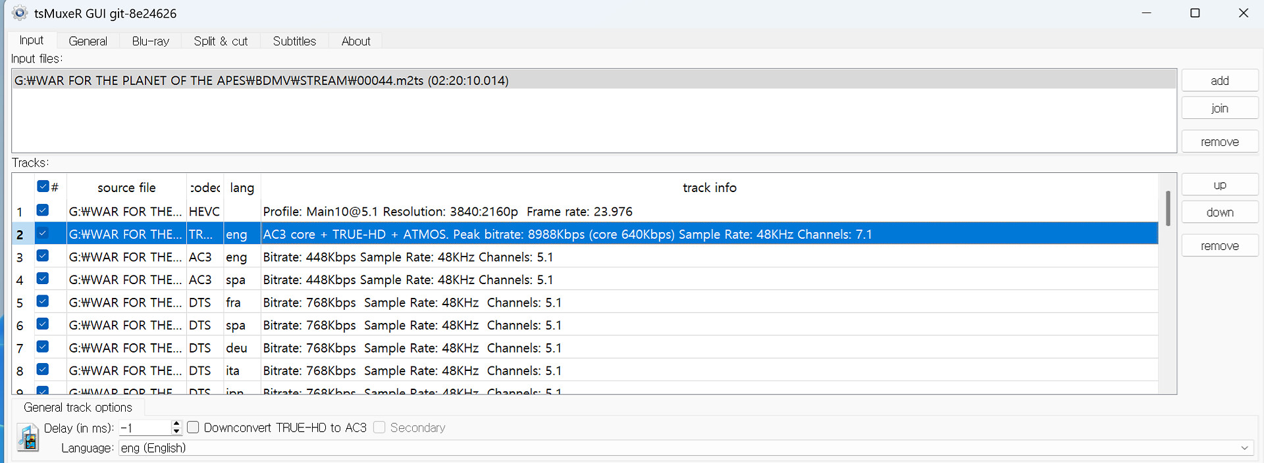Viewport: 1264px width, 463px height.
Task: Enable Downconvert TRUE-HD to AC3
Action: coord(194,427)
